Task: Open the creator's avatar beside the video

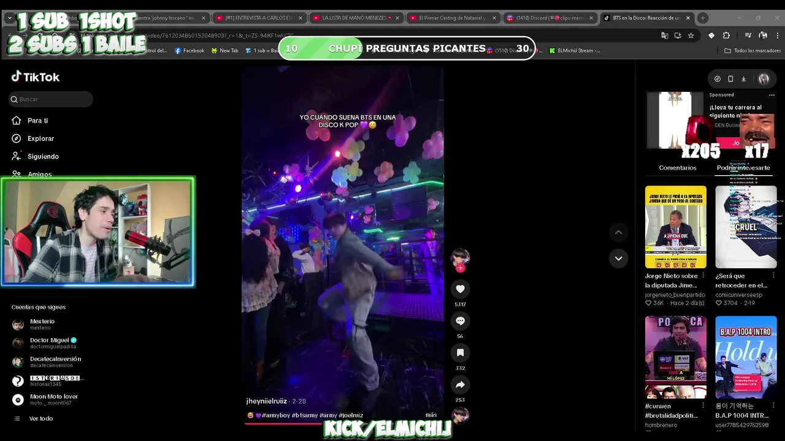Action: 460,257
